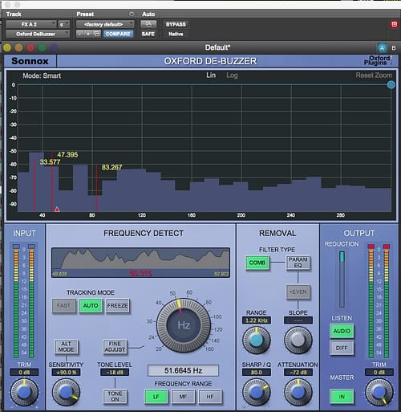This screenshot has width=401, height=412.
Task: Enable automation SAFE
Action: [148, 34]
